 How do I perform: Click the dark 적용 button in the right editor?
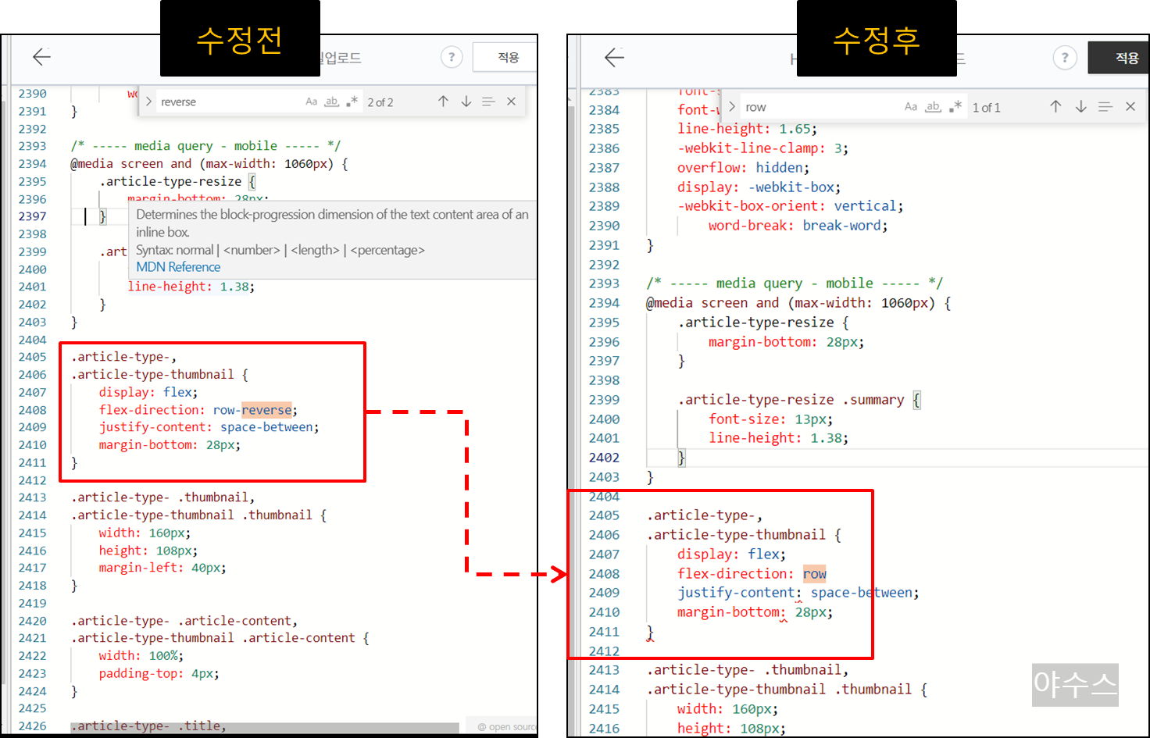click(x=1118, y=58)
